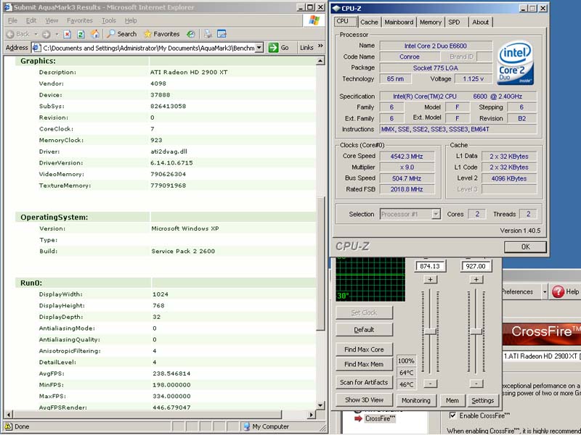The image size is (581, 435).
Task: Open the Tools menu in Internet Explorer
Action: (109, 20)
